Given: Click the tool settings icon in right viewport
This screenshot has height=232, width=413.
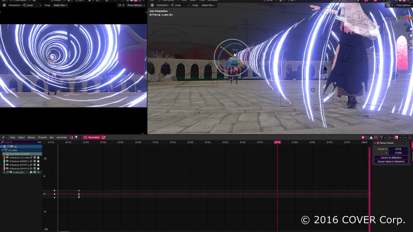Looking at the screenshot, I should (x=152, y=5).
